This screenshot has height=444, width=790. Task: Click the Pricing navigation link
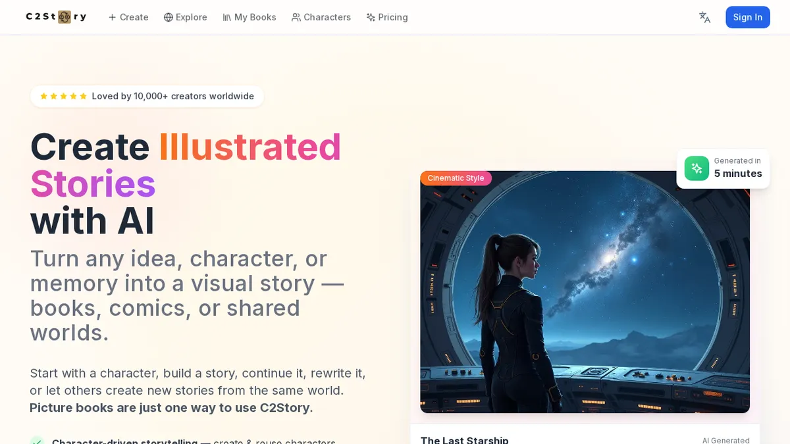coord(393,17)
